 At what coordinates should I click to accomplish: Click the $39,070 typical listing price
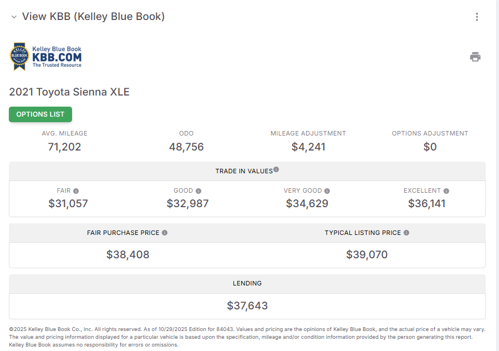366,255
